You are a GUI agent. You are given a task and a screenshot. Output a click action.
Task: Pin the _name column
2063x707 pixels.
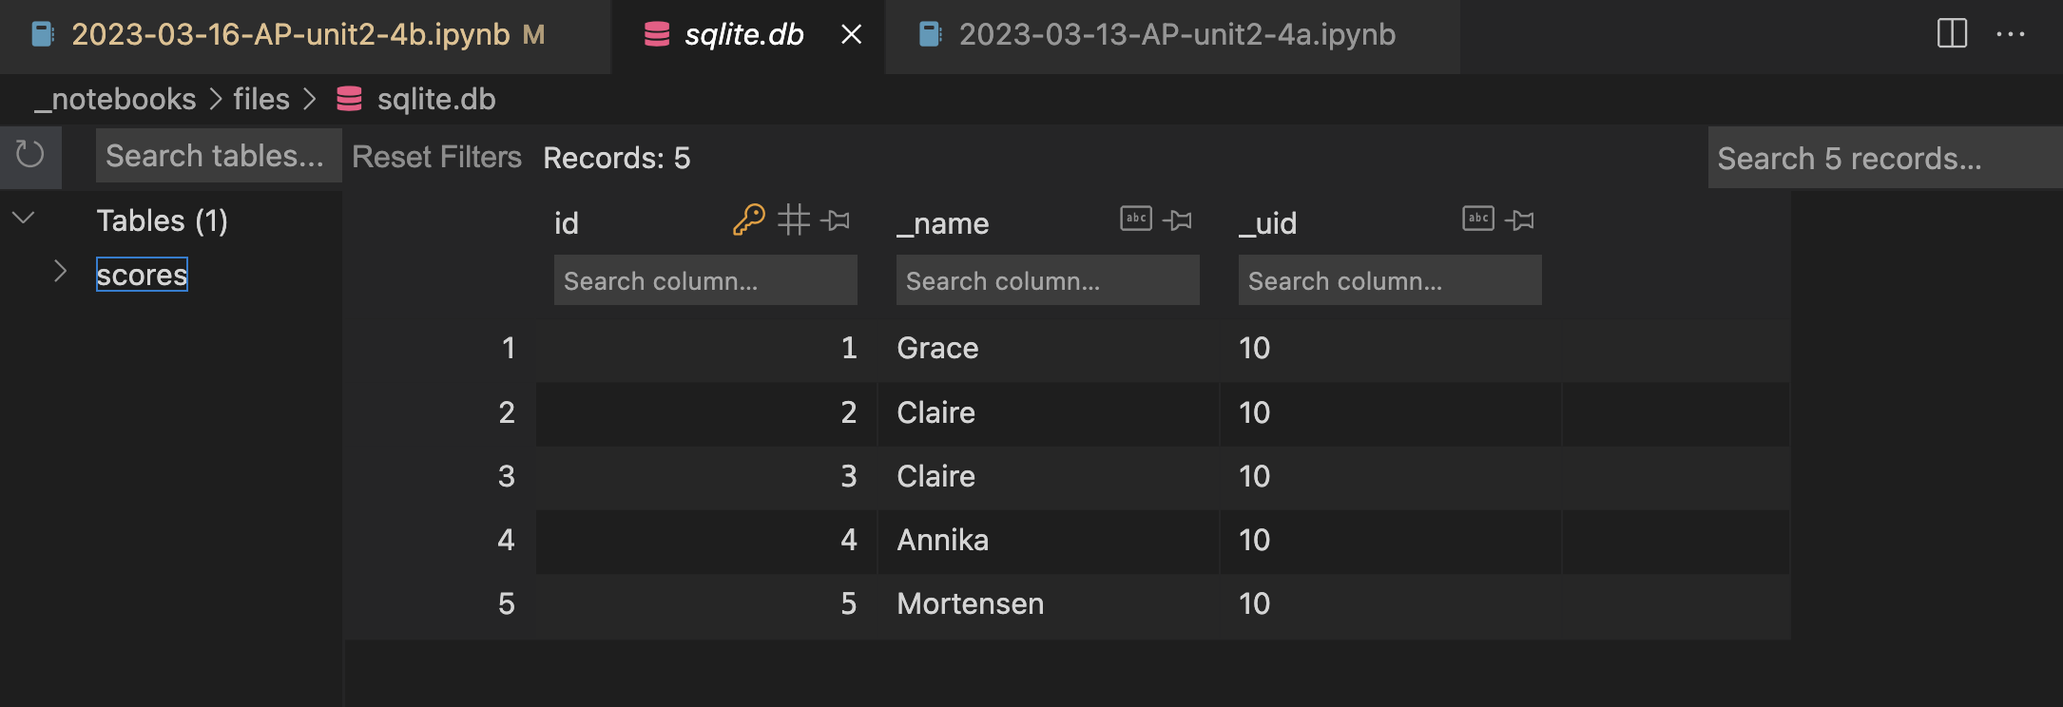pyautogui.click(x=1178, y=220)
